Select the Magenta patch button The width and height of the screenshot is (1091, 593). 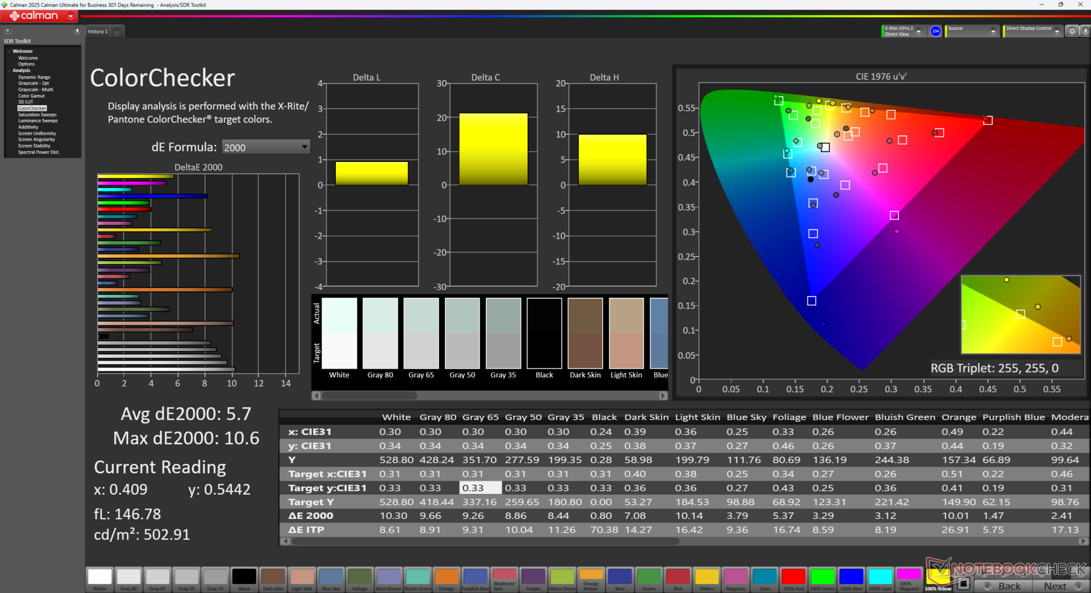[736, 579]
